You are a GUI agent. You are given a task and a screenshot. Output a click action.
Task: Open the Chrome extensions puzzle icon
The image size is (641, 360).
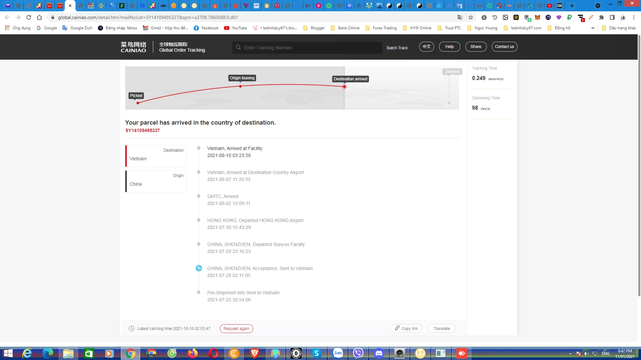(602, 17)
